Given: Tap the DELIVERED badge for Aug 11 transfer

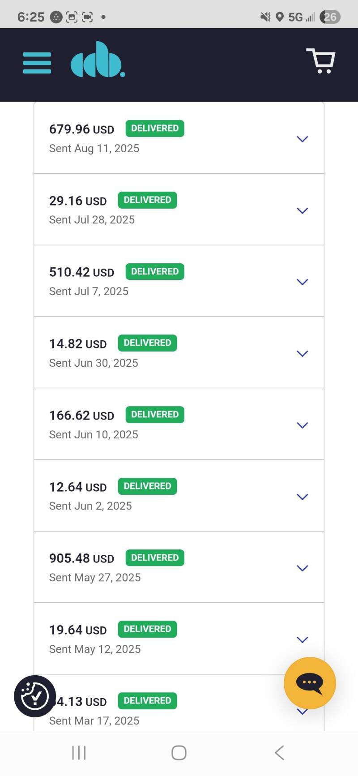Looking at the screenshot, I should [155, 129].
